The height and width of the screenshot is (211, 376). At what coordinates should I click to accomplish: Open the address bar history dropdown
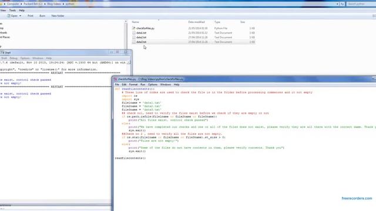pyautogui.click(x=337, y=4)
